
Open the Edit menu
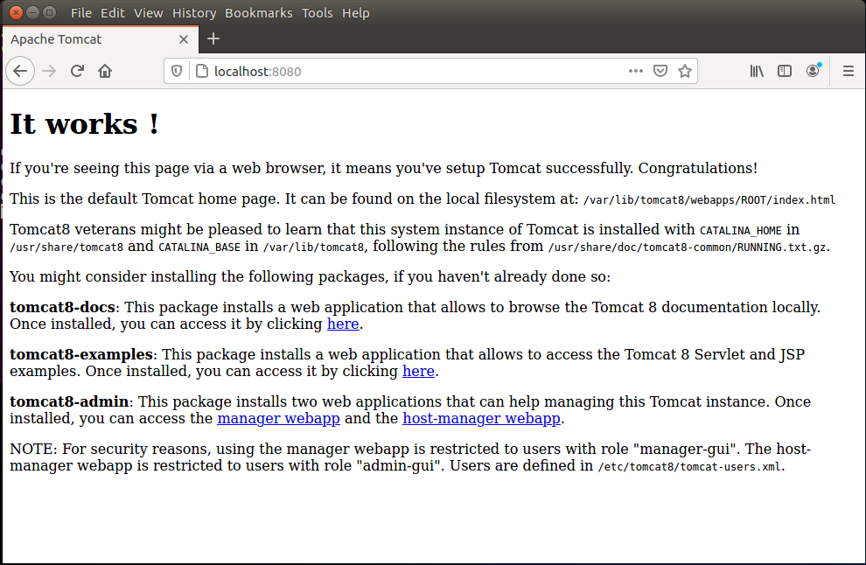(x=113, y=13)
